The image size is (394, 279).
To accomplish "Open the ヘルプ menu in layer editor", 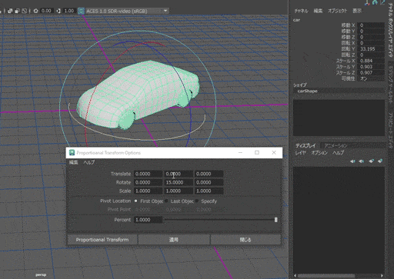I will tap(338, 153).
